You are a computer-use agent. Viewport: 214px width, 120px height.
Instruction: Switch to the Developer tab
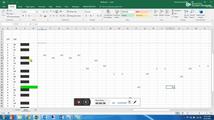click(x=76, y=7)
